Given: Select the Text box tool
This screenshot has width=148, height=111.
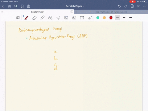Looking at the screenshot, I should [82, 18].
